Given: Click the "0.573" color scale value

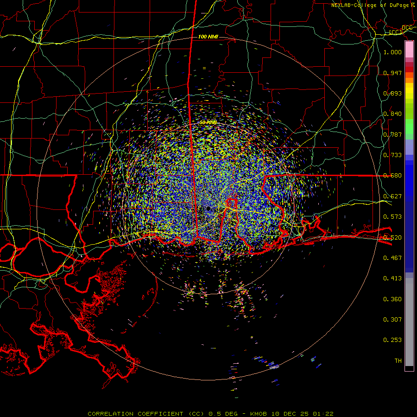Looking at the screenshot, I should click(392, 217).
